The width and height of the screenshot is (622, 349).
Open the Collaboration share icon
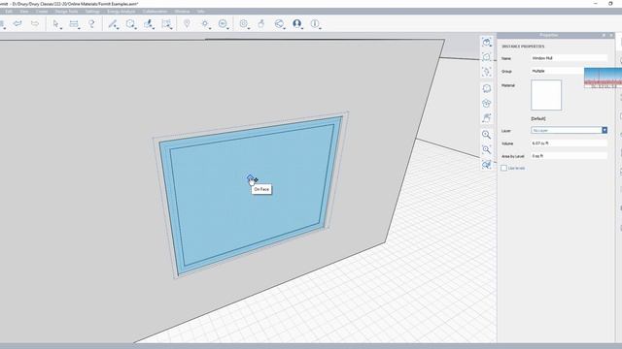[x=279, y=23]
